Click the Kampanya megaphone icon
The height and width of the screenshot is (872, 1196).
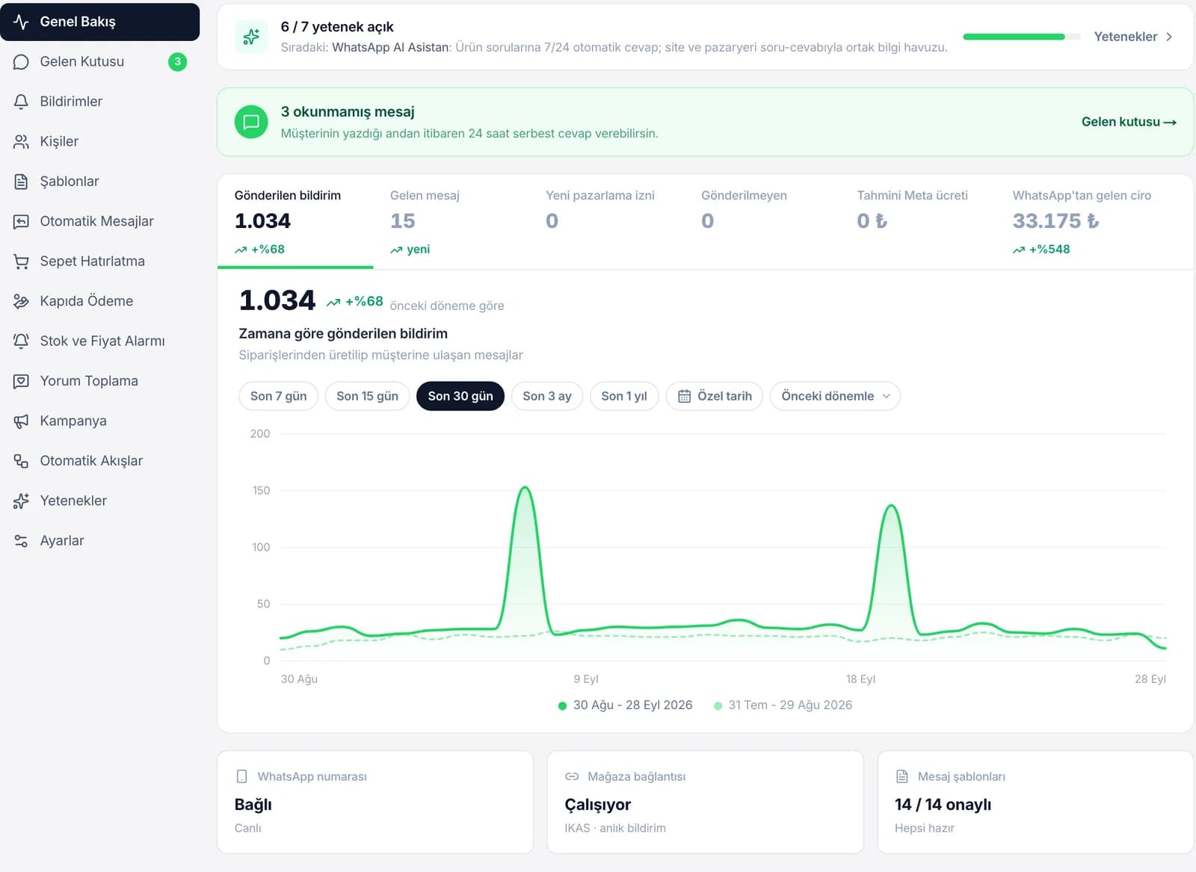click(x=21, y=421)
